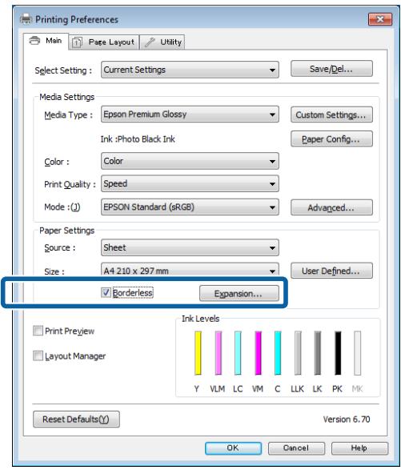Image resolution: width=401 pixels, height=470 pixels.
Task: Open the Select Setting dropdown
Action: click(x=190, y=70)
